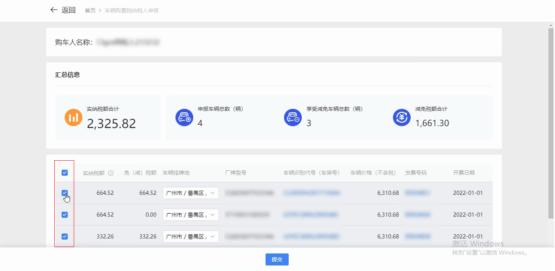
Task: Open third row license location dropdown
Action: (191, 236)
